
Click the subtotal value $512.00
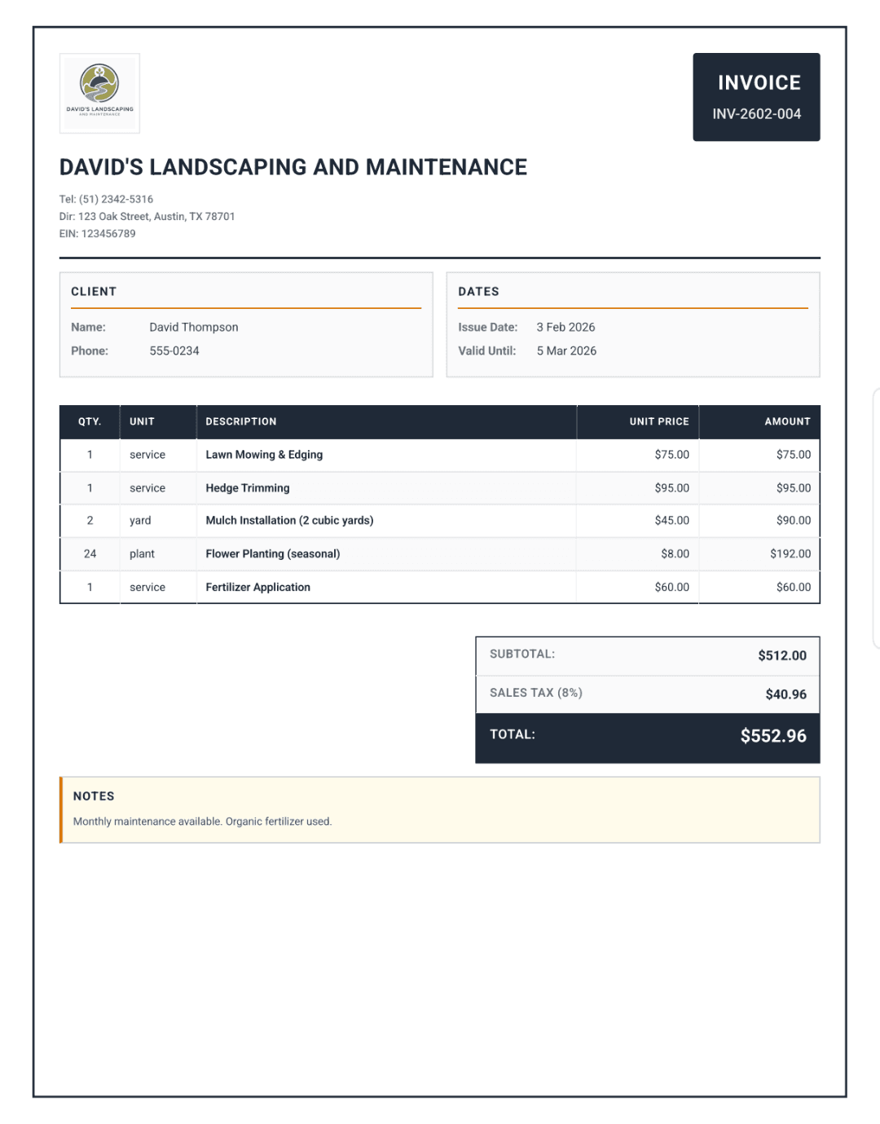click(x=781, y=655)
